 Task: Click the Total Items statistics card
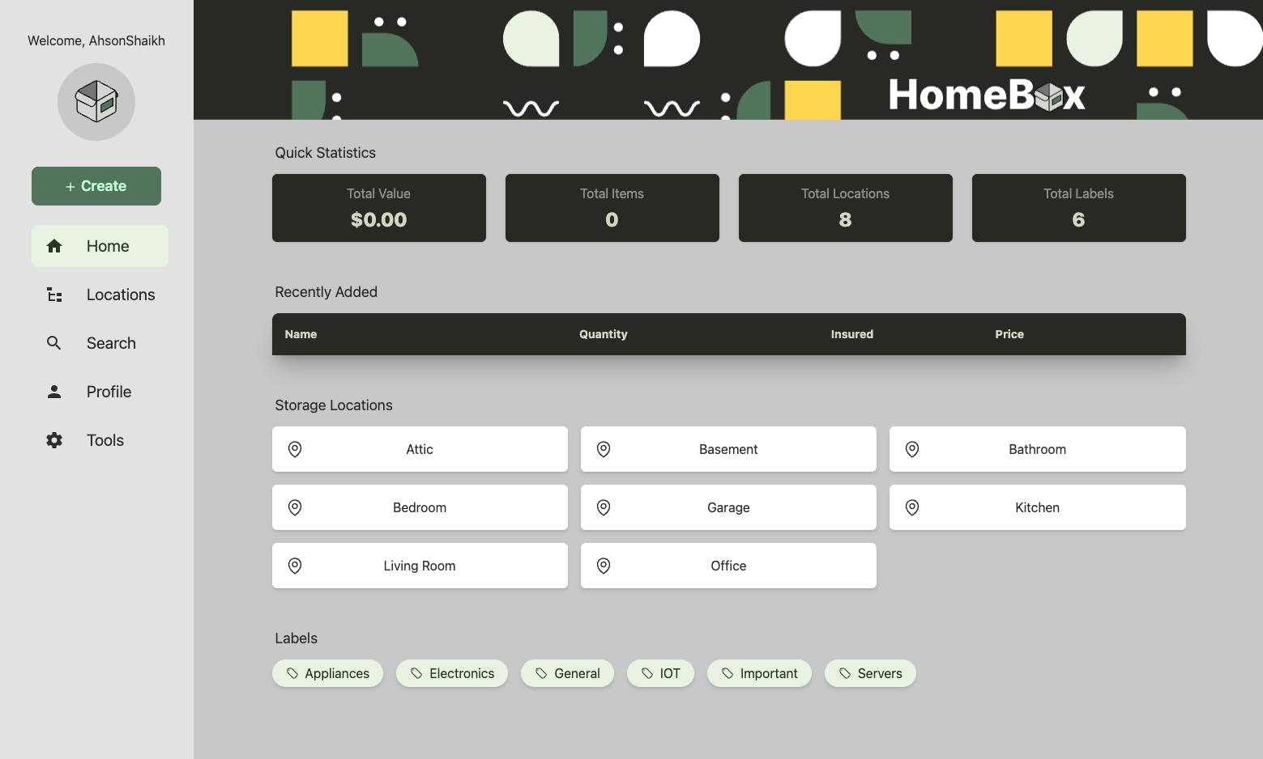[612, 208]
